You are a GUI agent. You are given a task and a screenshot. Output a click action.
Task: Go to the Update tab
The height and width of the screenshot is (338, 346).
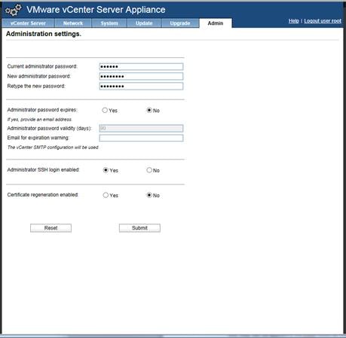144,23
